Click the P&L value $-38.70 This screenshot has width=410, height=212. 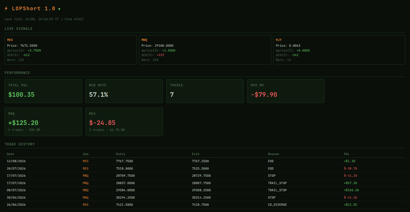point(350,168)
